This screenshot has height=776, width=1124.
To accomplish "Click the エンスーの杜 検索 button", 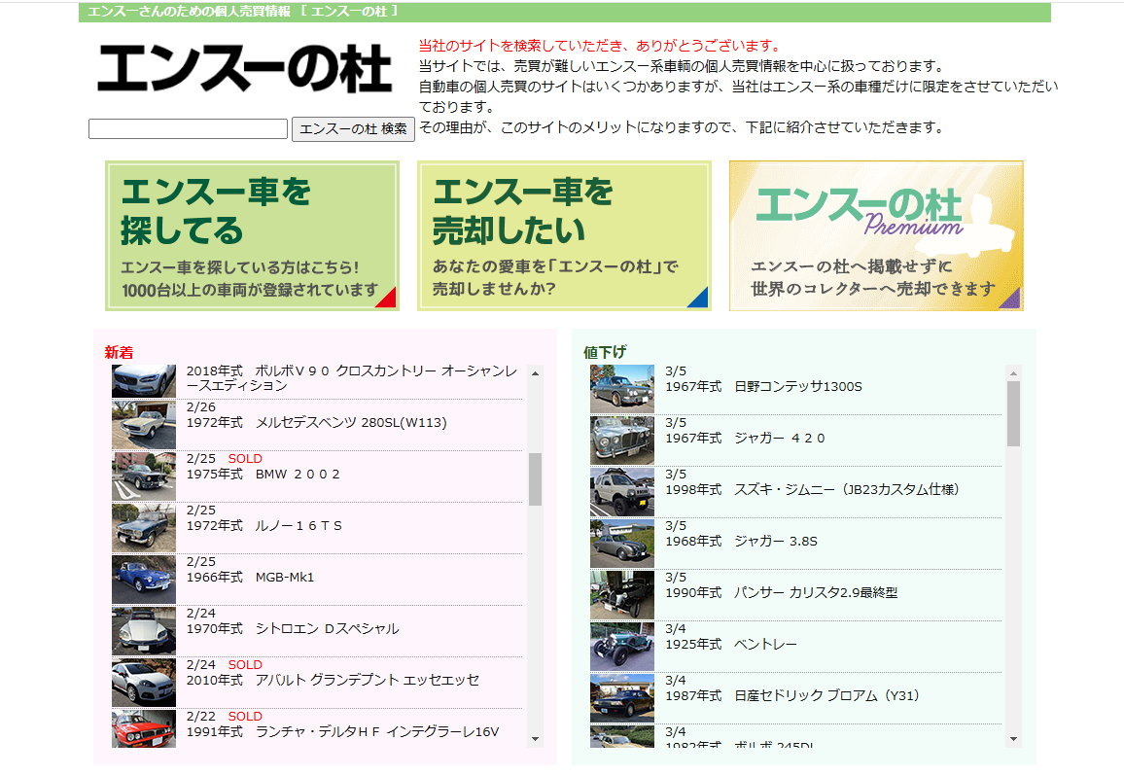I will tap(353, 129).
